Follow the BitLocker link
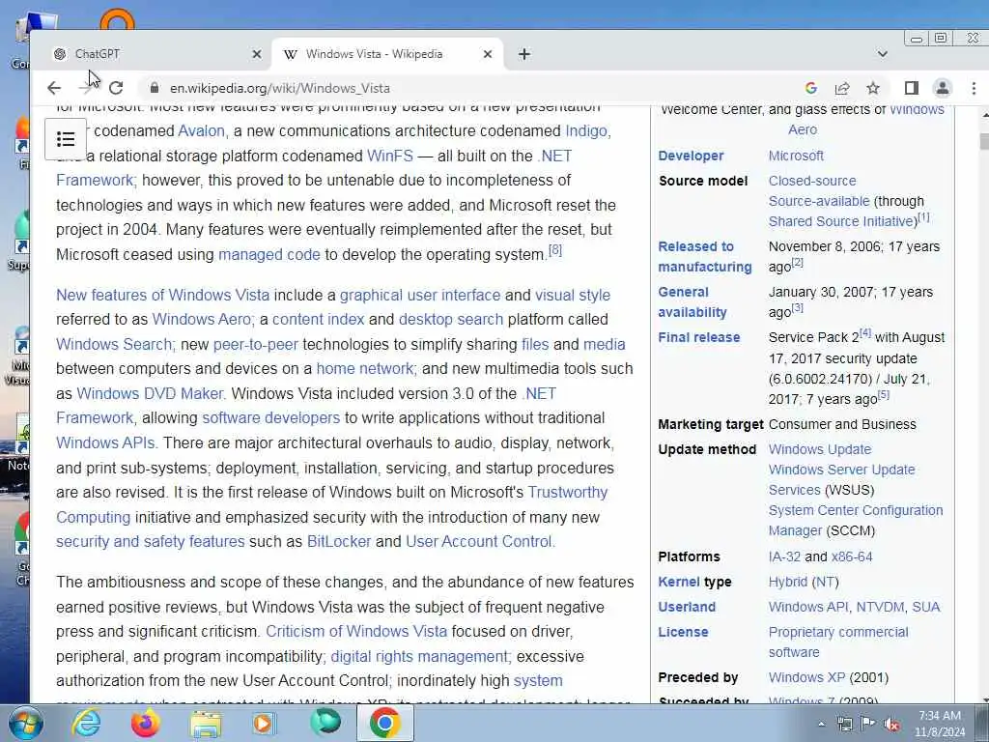The height and width of the screenshot is (742, 989). click(339, 542)
